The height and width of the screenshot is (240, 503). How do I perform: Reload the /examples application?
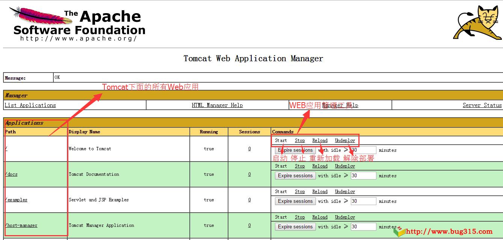[320, 192]
